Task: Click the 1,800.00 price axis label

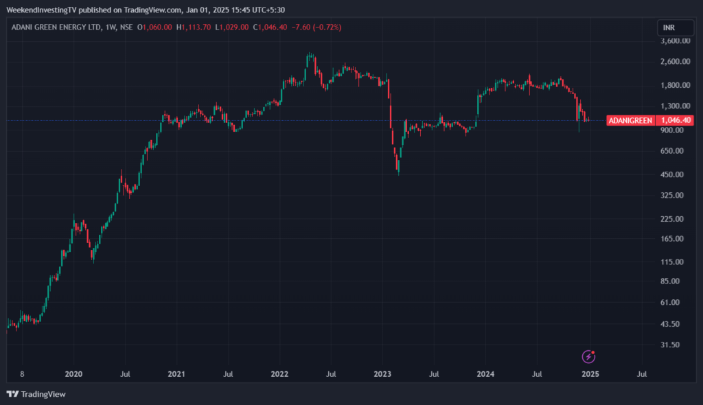Action: coord(676,85)
